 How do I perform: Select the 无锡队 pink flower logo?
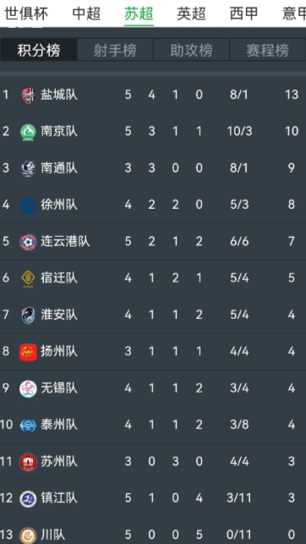[x=28, y=388]
